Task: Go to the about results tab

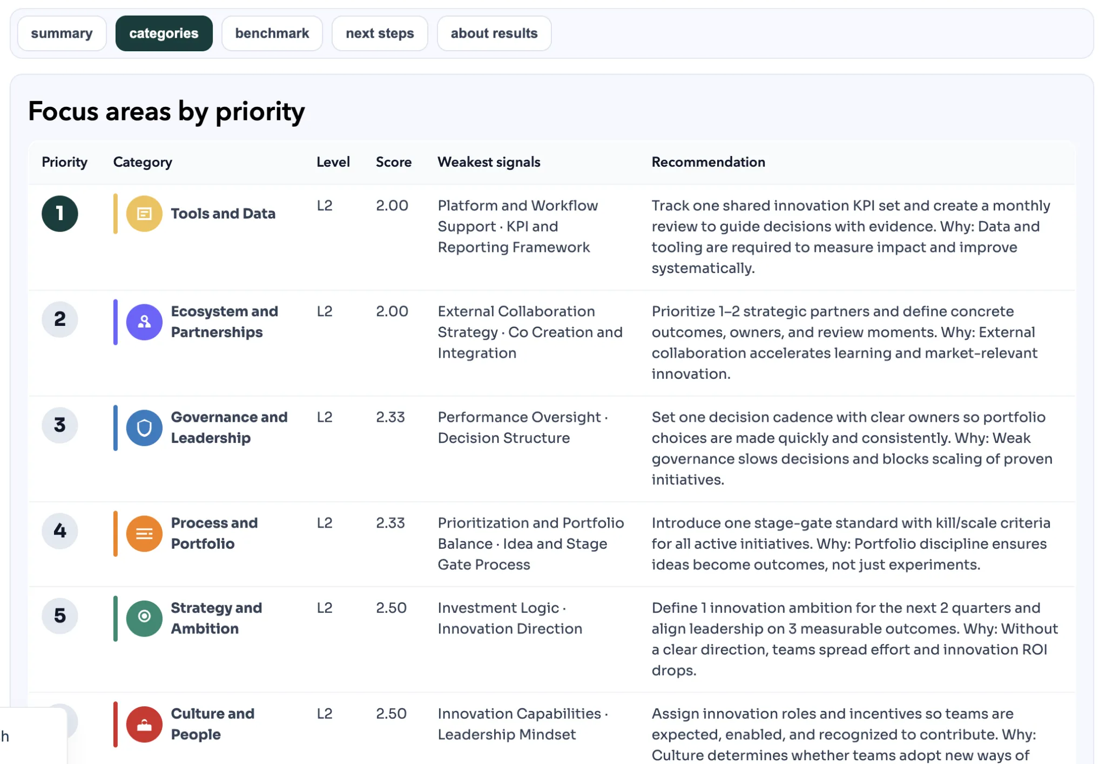Action: [x=494, y=33]
